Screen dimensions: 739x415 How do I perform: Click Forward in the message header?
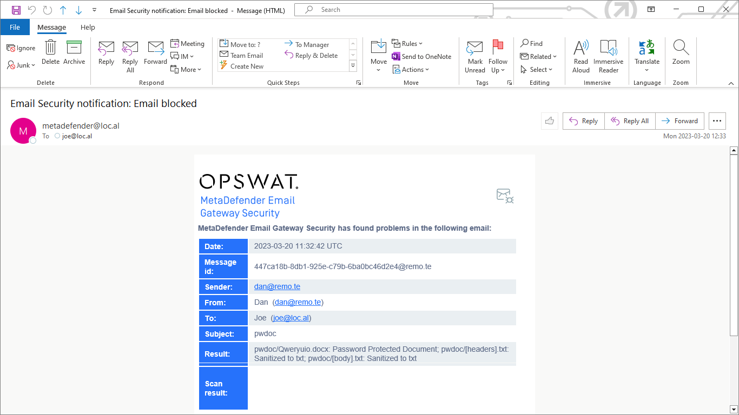(x=679, y=121)
